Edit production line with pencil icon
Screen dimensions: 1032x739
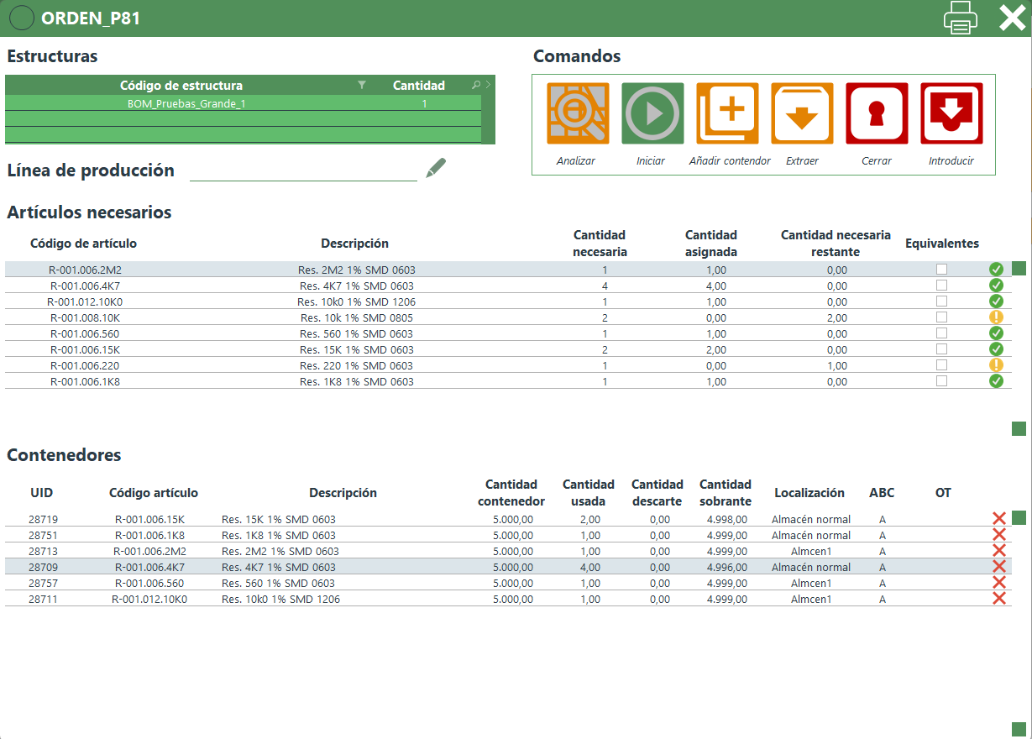pos(436,168)
